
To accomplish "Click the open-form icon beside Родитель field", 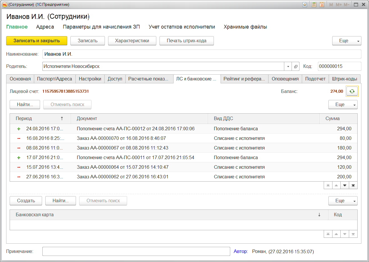I will [296, 66].
